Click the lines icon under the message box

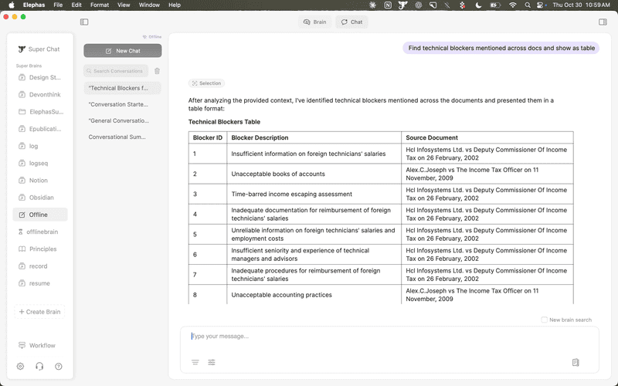[195, 362]
